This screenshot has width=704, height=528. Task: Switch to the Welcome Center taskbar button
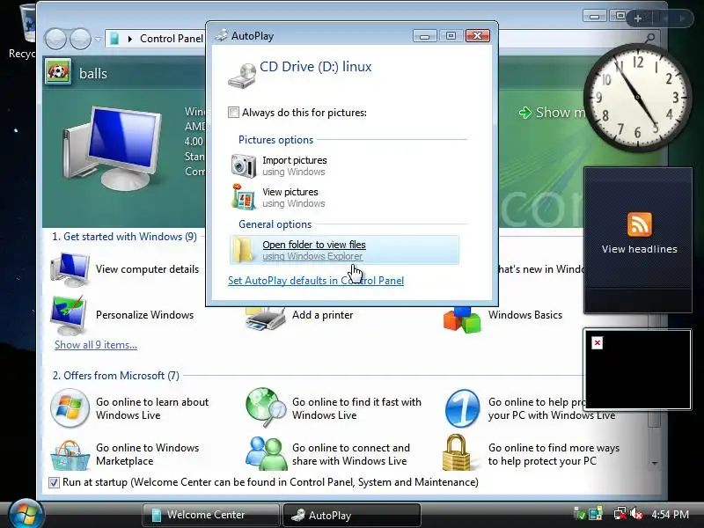tap(211, 515)
